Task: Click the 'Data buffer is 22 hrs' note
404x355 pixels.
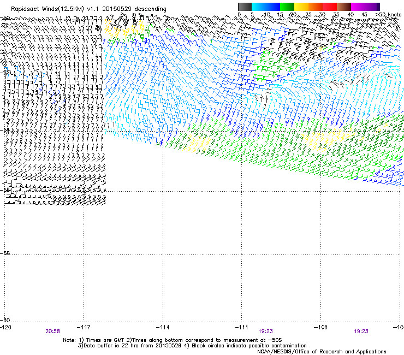Action: pos(192,346)
